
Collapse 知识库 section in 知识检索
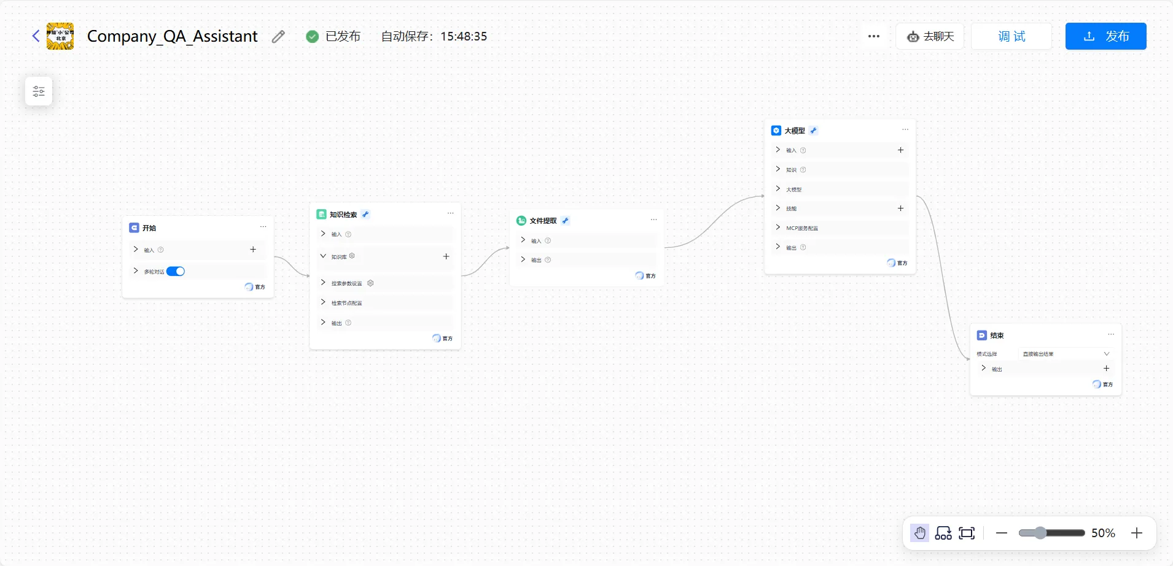click(323, 256)
